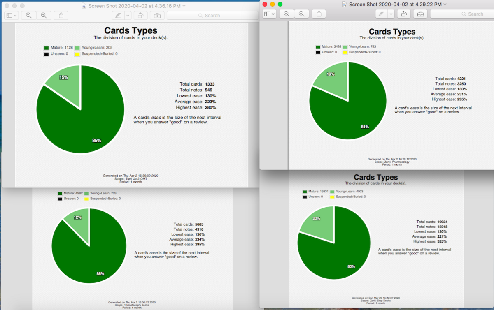
Task: Click the 4.36.16 PM window title
Action: pos(133,6)
